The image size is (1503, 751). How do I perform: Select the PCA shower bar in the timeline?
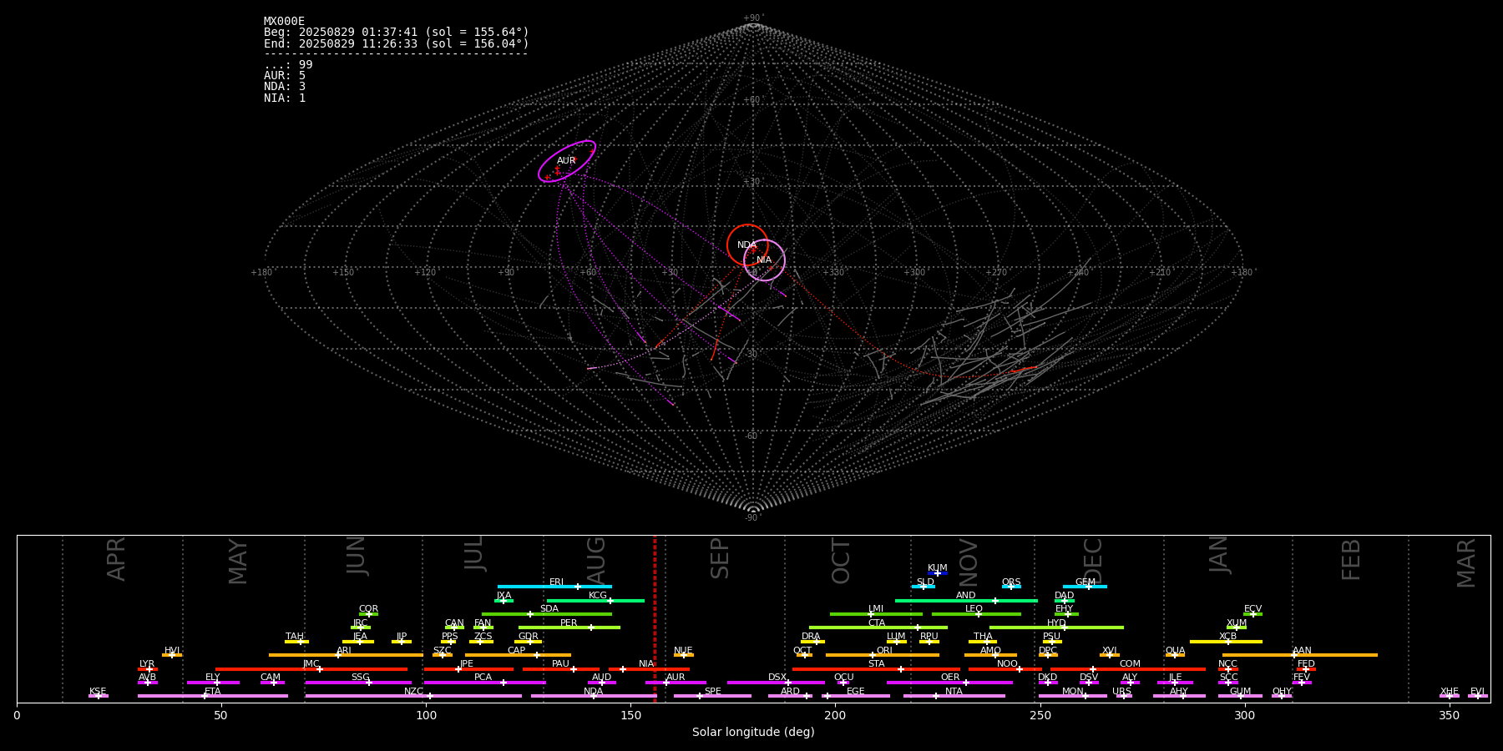click(x=484, y=683)
